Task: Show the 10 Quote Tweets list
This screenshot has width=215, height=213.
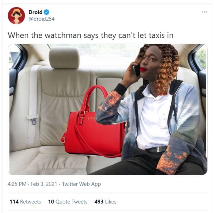Action: [68, 202]
